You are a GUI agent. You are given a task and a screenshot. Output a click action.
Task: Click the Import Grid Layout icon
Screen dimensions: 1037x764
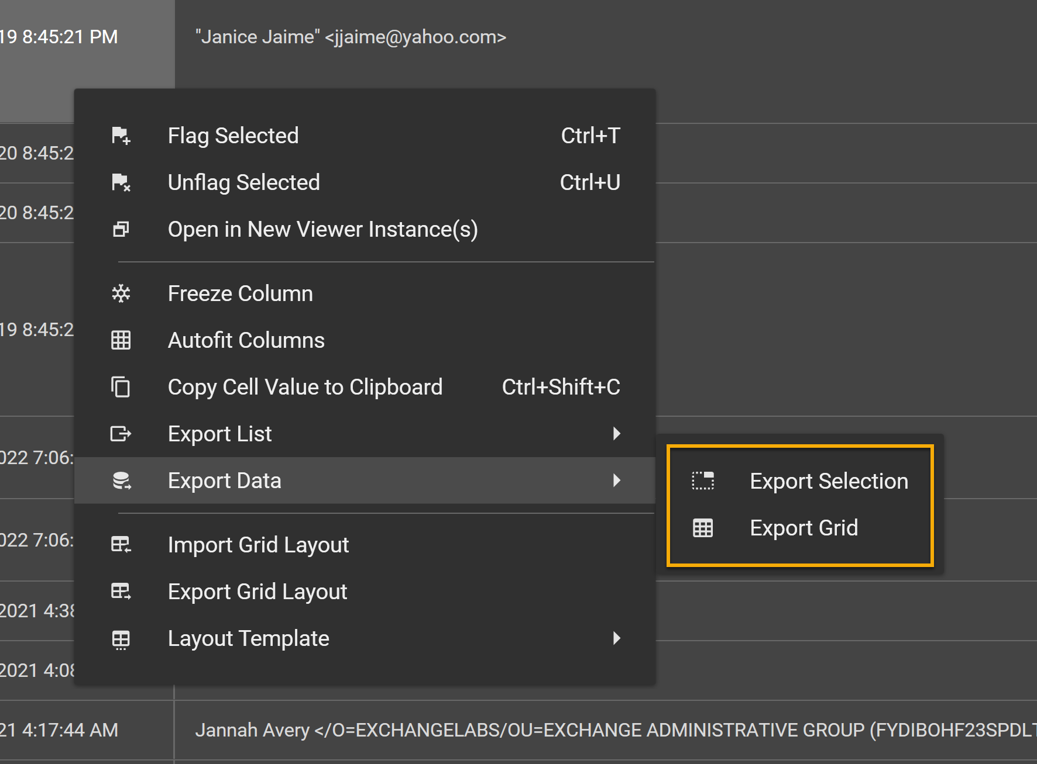(121, 545)
